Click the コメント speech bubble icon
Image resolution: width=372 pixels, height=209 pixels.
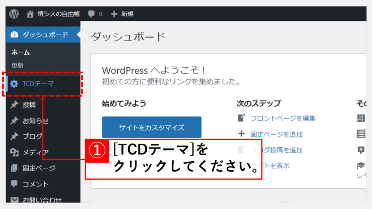pos(14,184)
